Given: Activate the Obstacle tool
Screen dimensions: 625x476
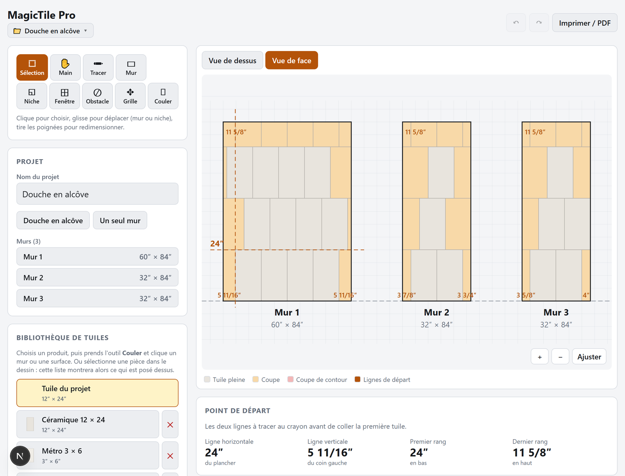Looking at the screenshot, I should (97, 96).
